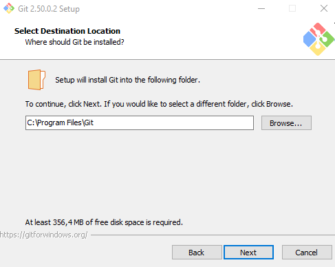335x267 pixels.
Task: Go Back to the previous setup page
Action: (x=197, y=253)
